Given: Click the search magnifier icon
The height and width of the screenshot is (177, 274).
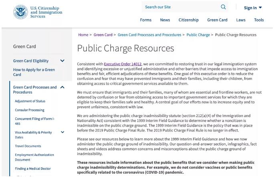Looking at the screenshot, I should point(223,7).
